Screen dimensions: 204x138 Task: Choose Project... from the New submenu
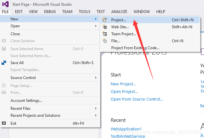tap(150, 20)
